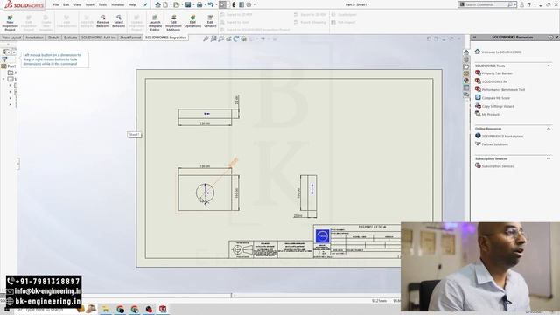Switch to Annotation tab

coord(34,38)
